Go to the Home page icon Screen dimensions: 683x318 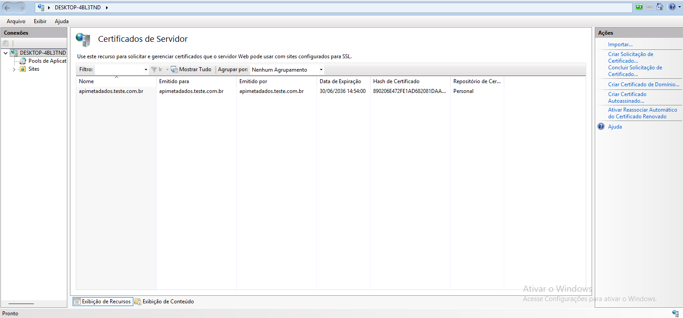pos(660,7)
